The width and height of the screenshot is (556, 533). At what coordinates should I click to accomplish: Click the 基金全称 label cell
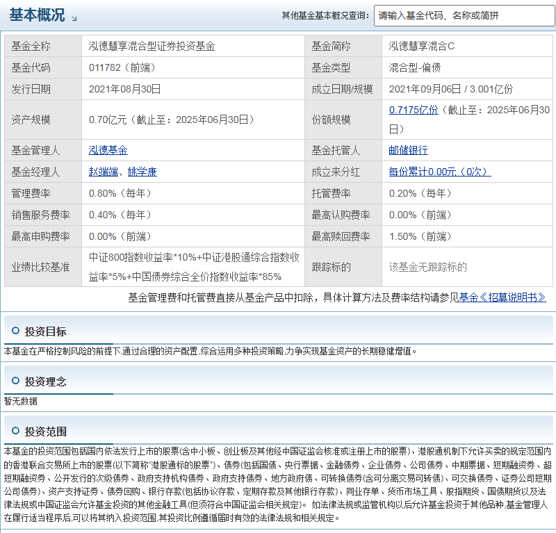coord(43,46)
